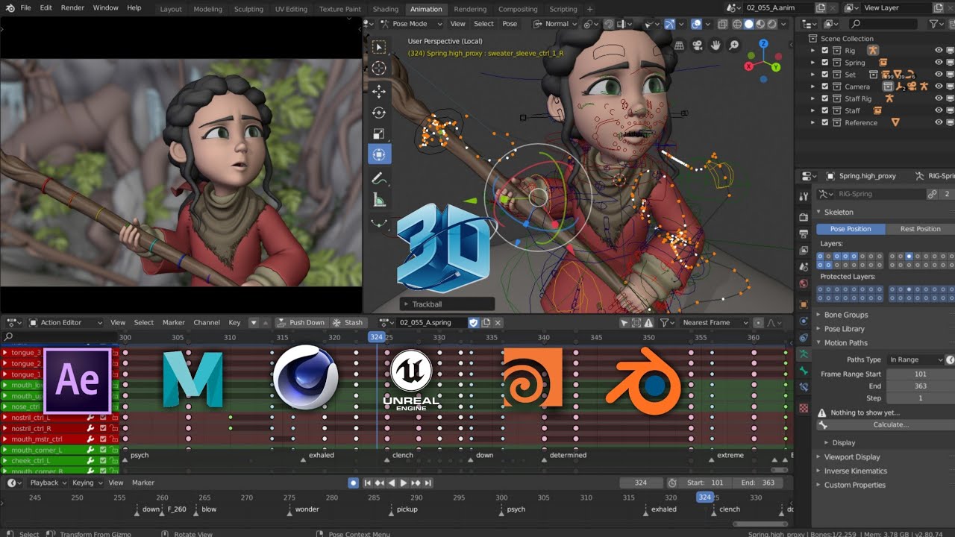
Task: Switch to the Sculpting workspace tab
Action: [248, 9]
